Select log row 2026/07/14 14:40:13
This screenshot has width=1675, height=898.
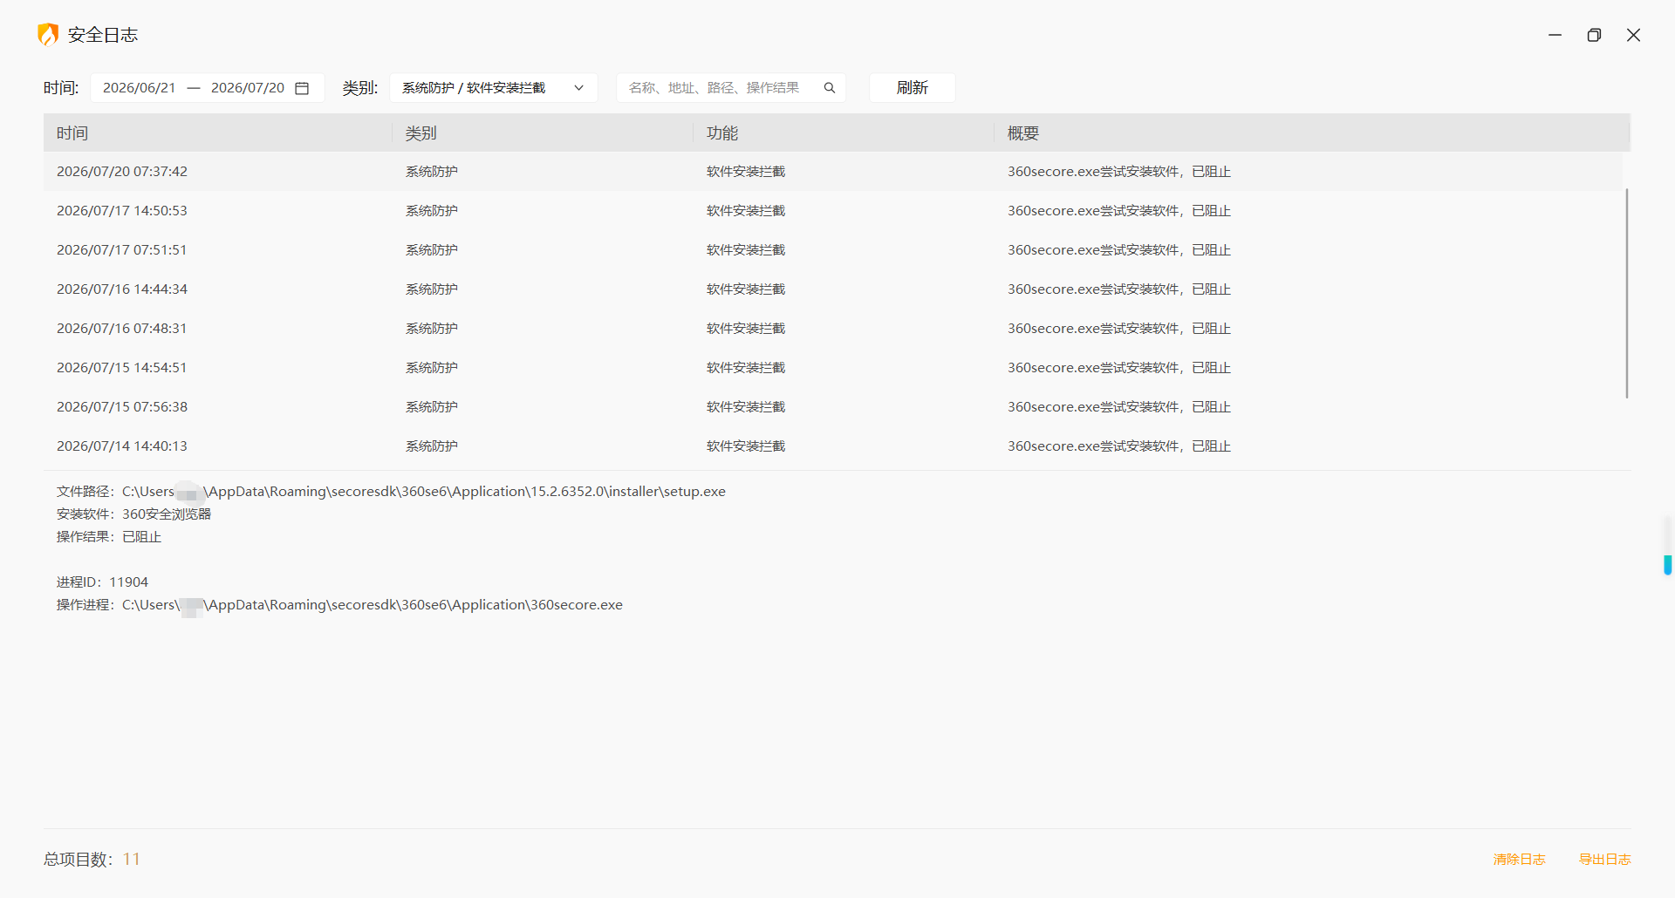point(833,446)
